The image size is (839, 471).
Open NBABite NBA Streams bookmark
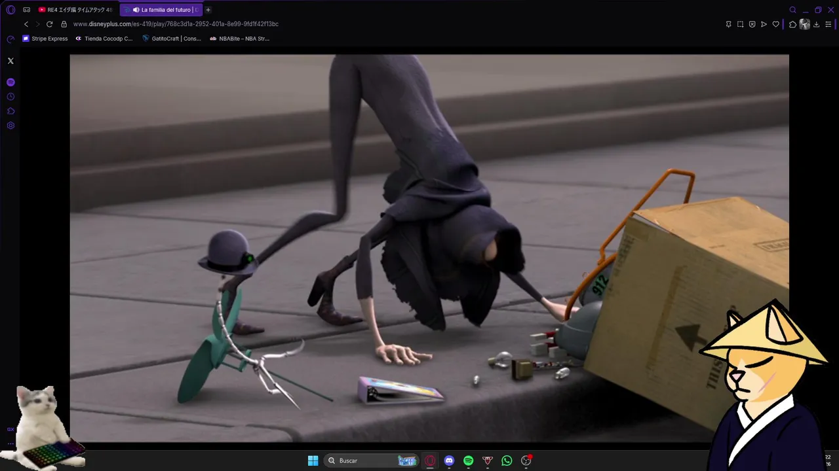click(239, 39)
